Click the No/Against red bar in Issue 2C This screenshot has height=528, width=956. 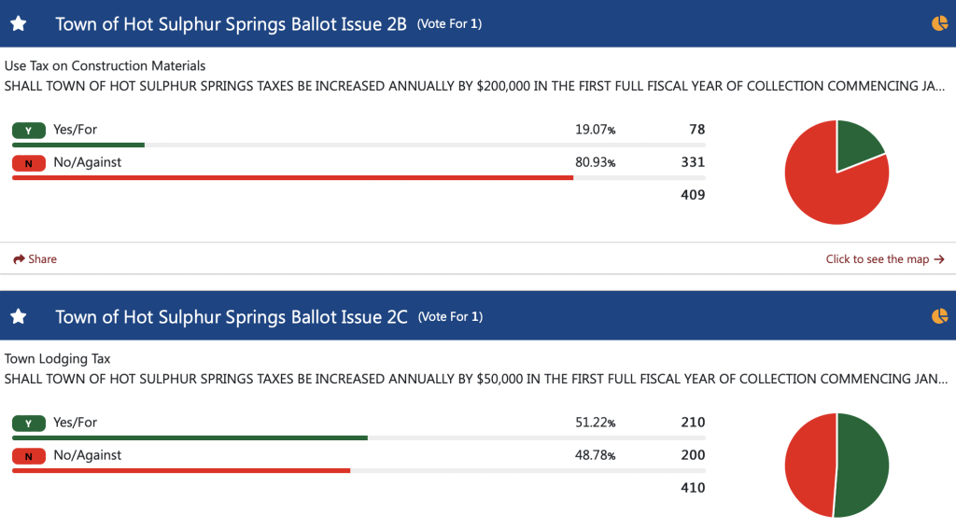pyautogui.click(x=181, y=470)
